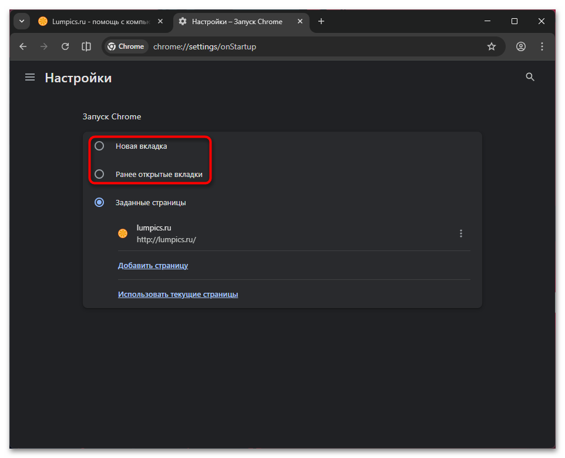This screenshot has height=458, width=565.
Task: Switch to the Настройки settings tab
Action: click(x=238, y=22)
